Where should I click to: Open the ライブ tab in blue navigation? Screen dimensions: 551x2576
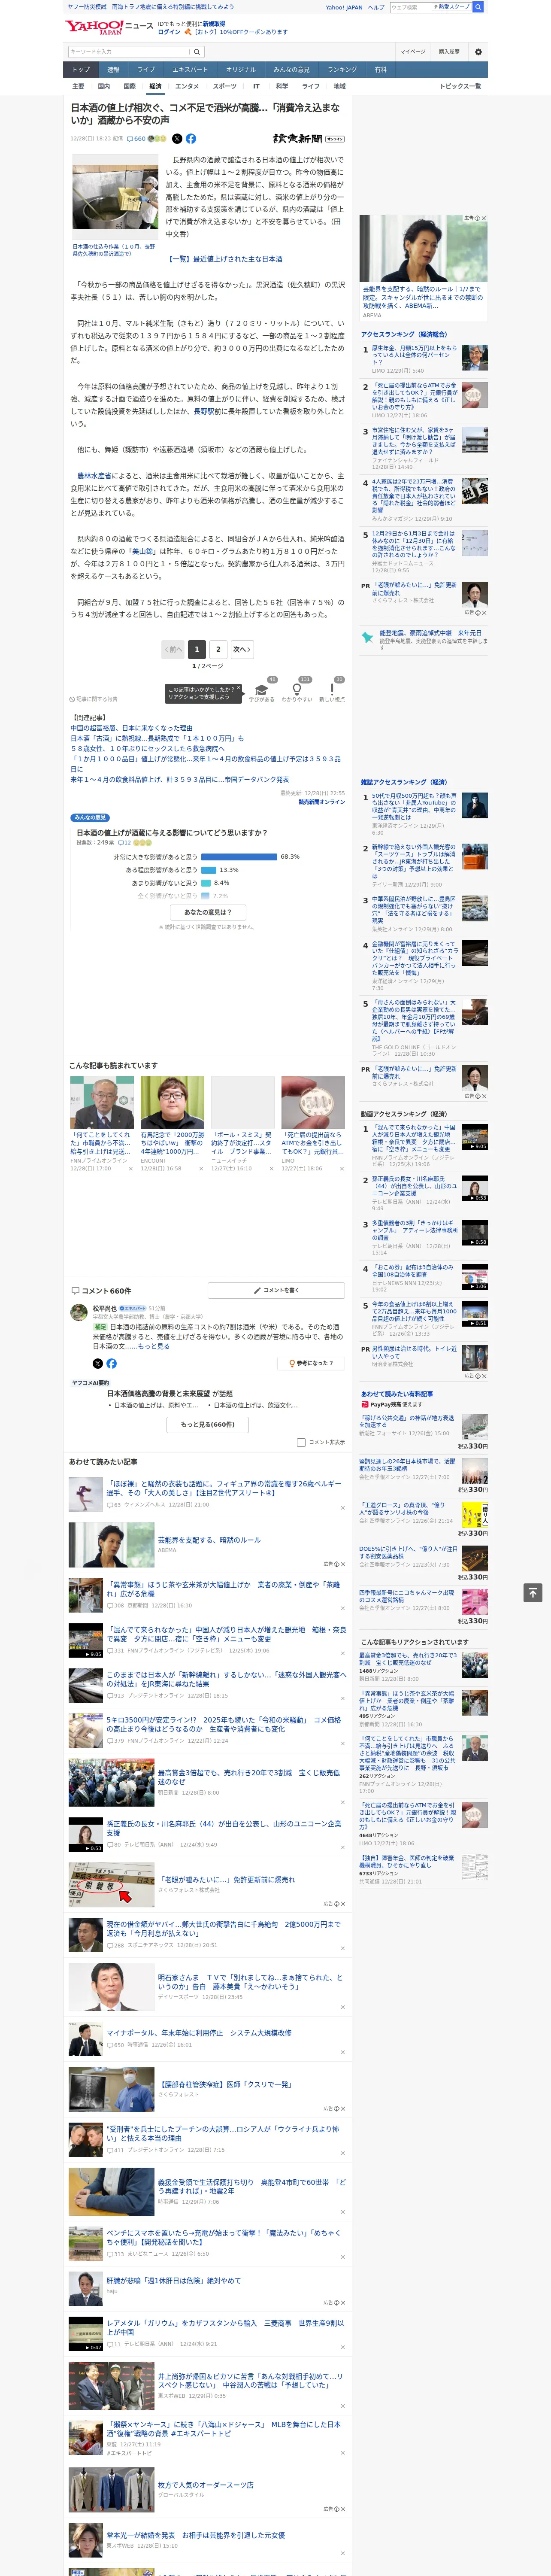point(146,70)
